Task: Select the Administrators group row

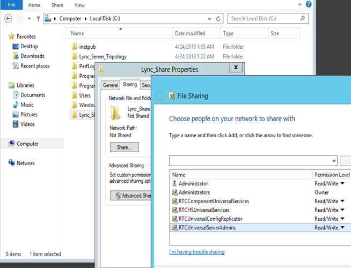Action: tap(260, 192)
